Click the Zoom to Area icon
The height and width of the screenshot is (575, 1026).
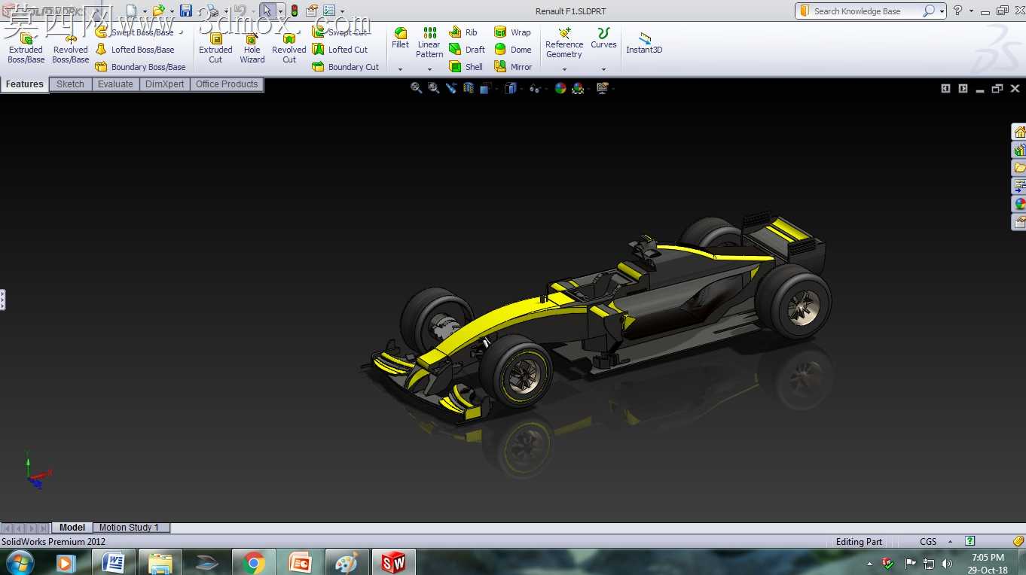pyautogui.click(x=433, y=88)
